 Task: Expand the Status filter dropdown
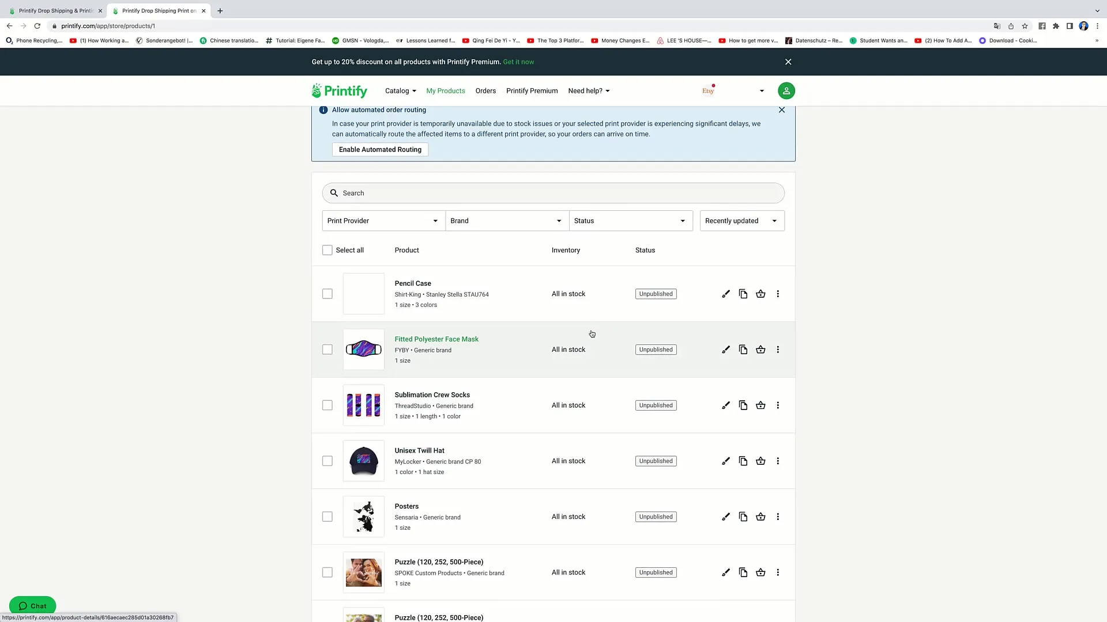[631, 221]
